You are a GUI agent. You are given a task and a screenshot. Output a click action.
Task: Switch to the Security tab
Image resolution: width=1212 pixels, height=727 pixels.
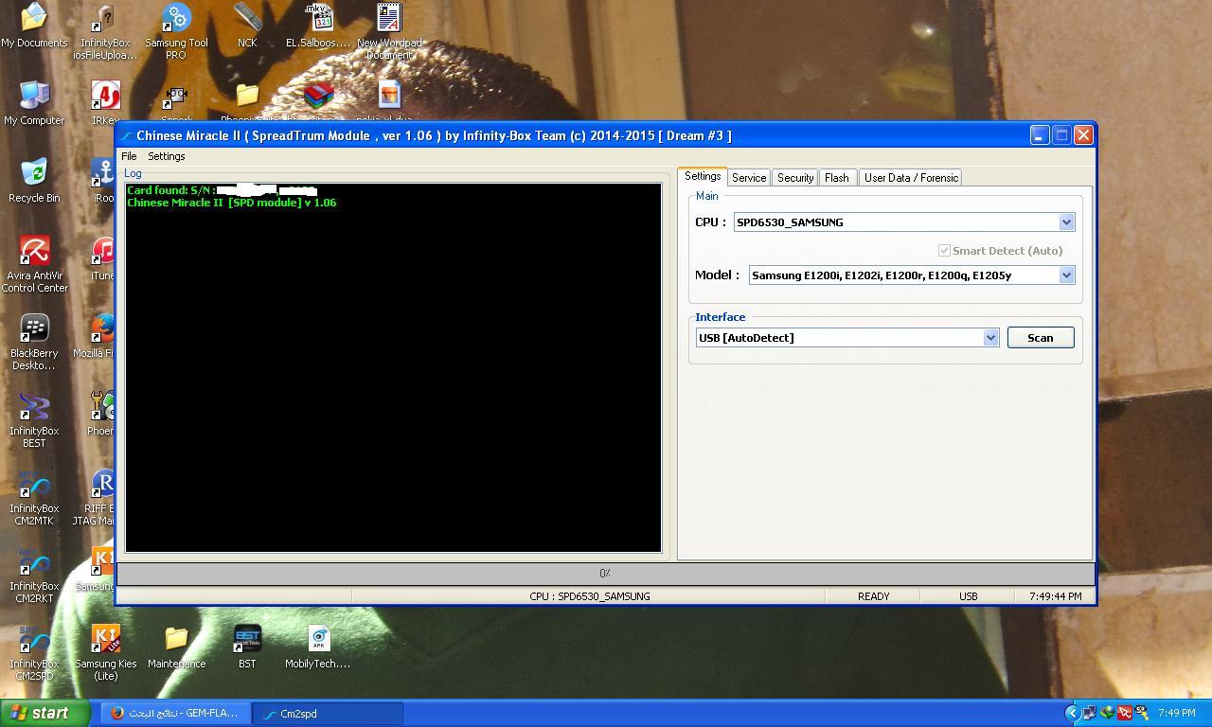(x=795, y=178)
